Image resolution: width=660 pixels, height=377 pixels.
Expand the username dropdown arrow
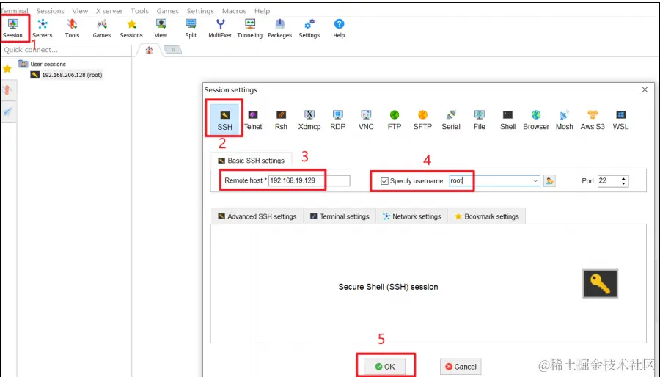tap(535, 181)
